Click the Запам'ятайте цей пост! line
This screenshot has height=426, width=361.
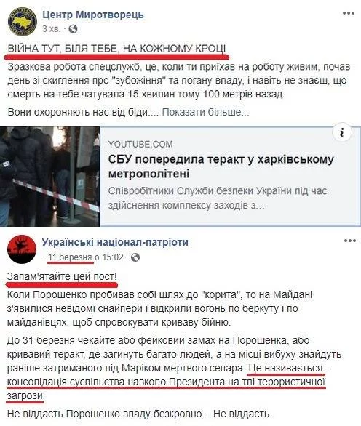[x=62, y=276]
